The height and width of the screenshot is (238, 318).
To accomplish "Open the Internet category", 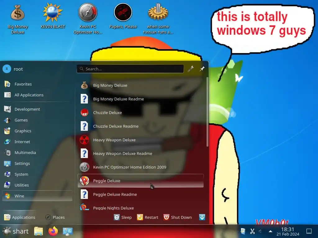I will tap(37, 142).
